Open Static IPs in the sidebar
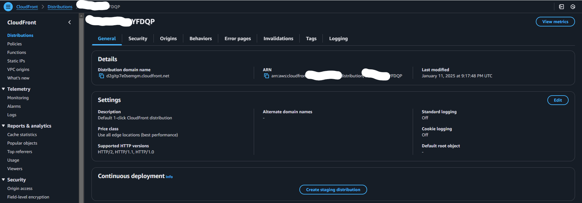Screen dimensions: 582x203 16,61
